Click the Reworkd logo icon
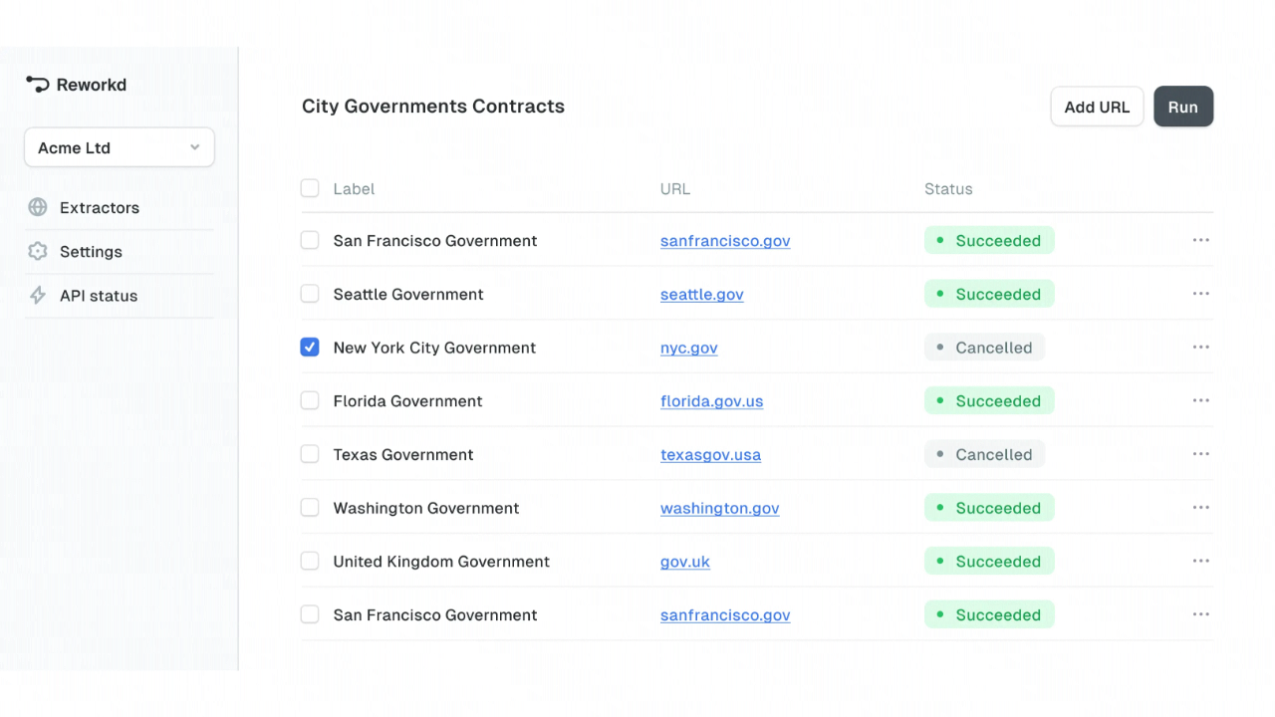 pos(38,85)
